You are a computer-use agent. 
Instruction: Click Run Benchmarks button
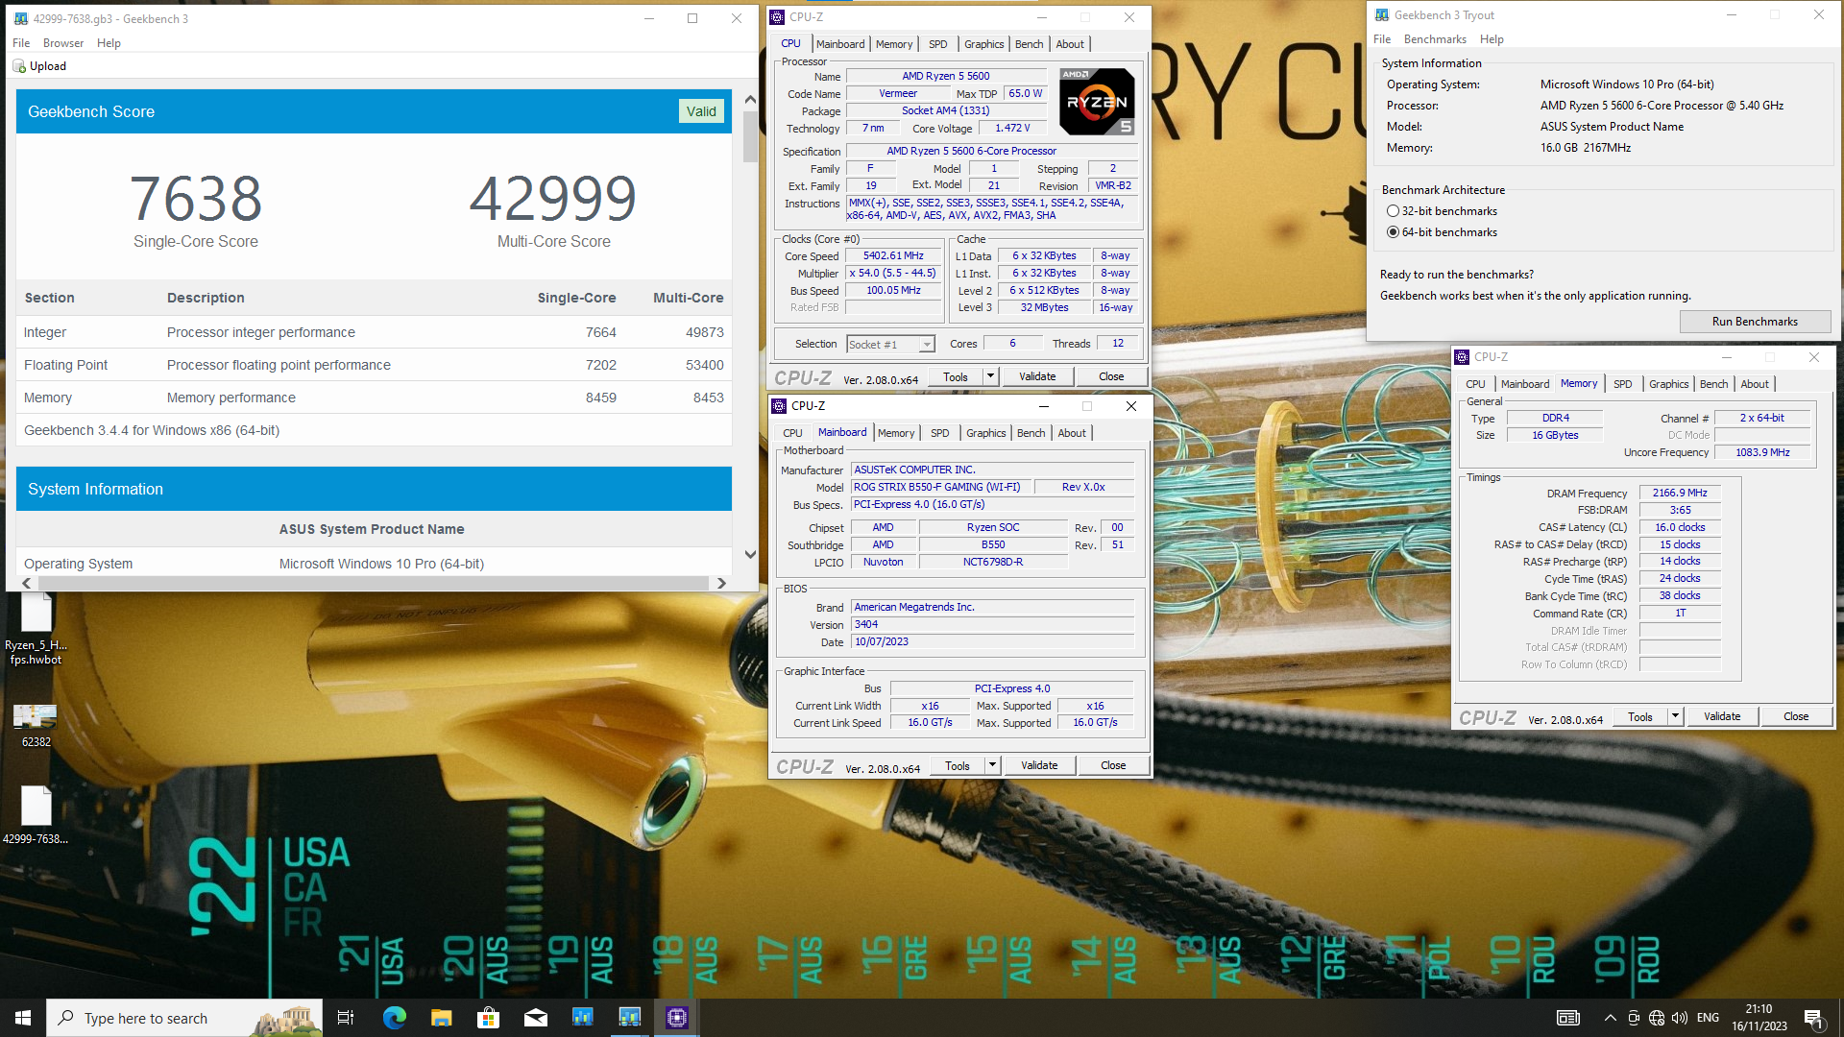point(1755,322)
